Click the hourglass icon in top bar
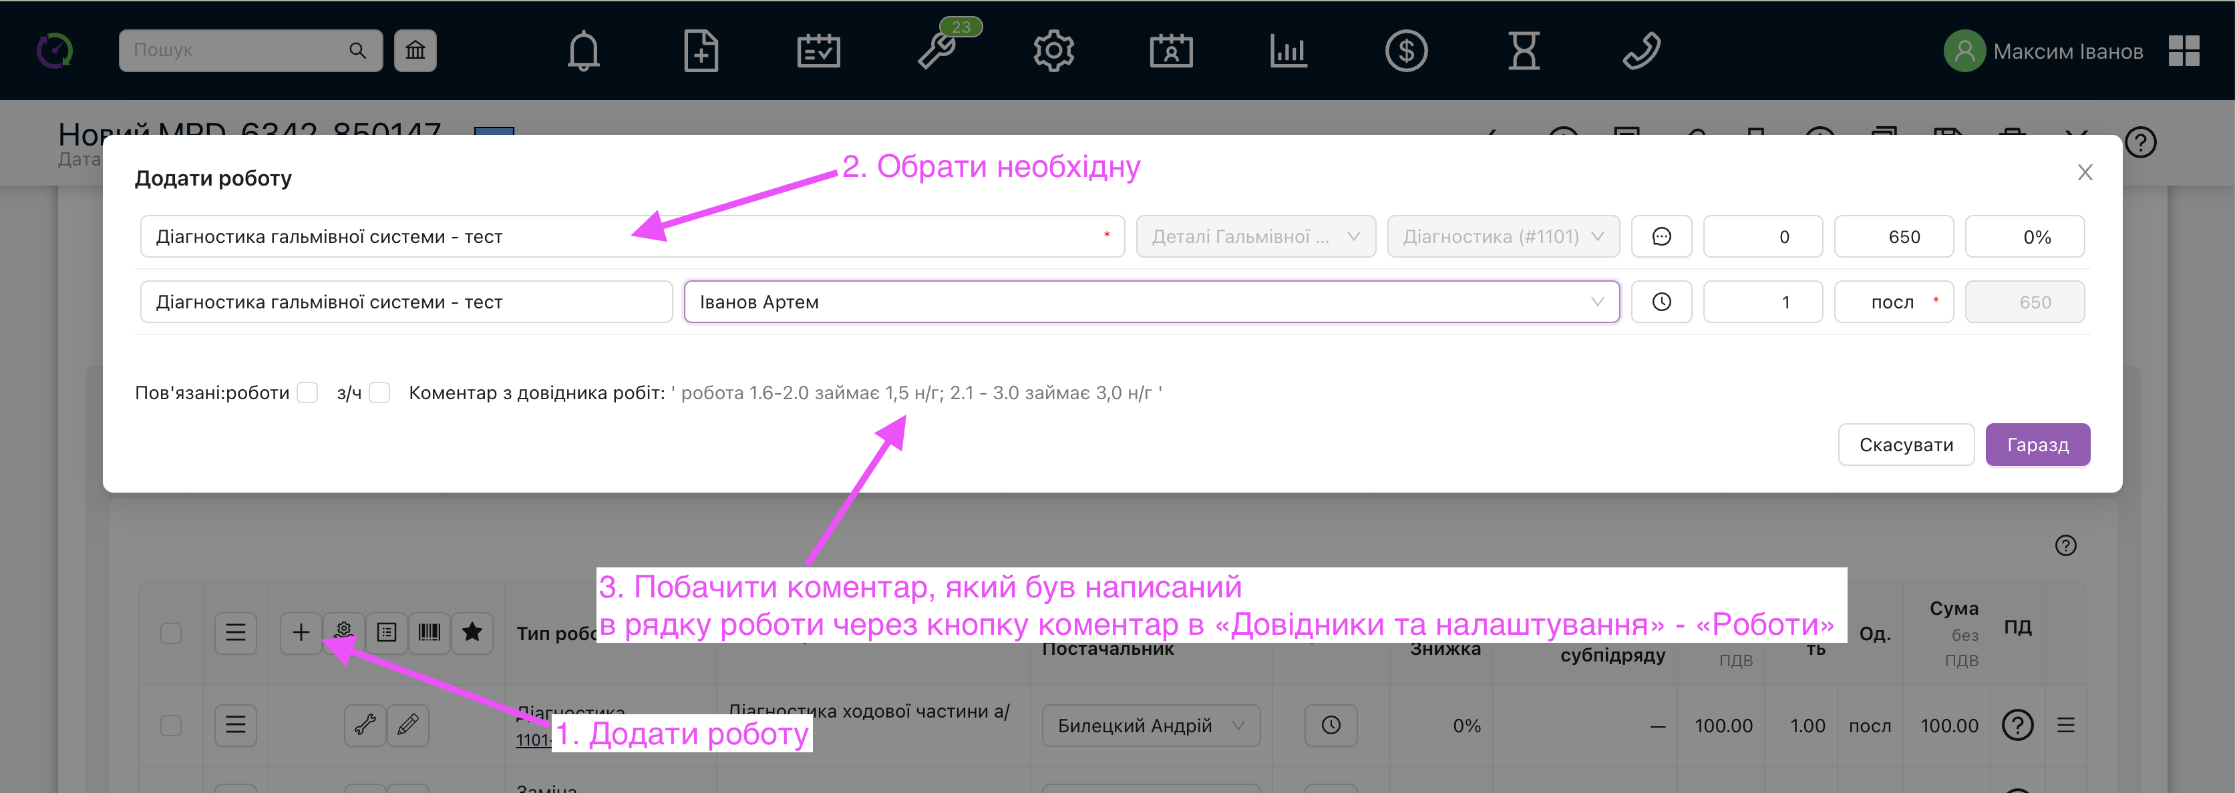 point(1524,51)
